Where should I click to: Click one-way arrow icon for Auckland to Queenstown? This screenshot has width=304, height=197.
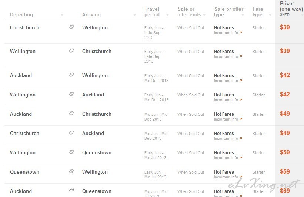(72, 190)
